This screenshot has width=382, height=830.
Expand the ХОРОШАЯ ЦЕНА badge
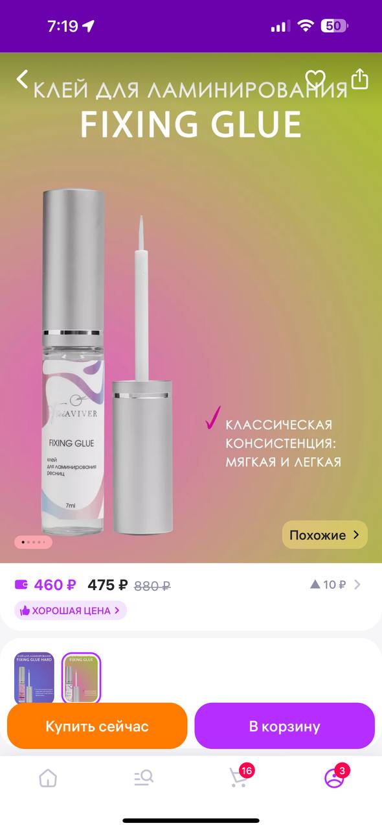click(x=71, y=610)
